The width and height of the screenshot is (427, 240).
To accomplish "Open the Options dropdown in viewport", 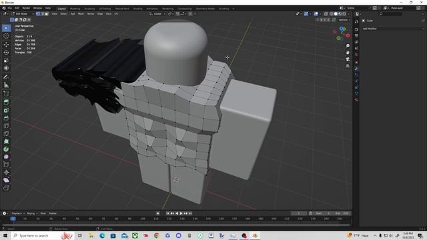I will [x=344, y=20].
